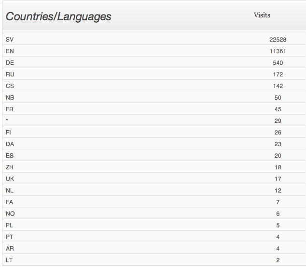Click the RU language entry
Image resolution: width=306 pixels, height=268 pixels.
(10, 74)
